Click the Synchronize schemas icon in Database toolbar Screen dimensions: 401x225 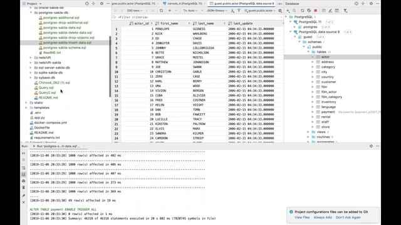point(309,11)
